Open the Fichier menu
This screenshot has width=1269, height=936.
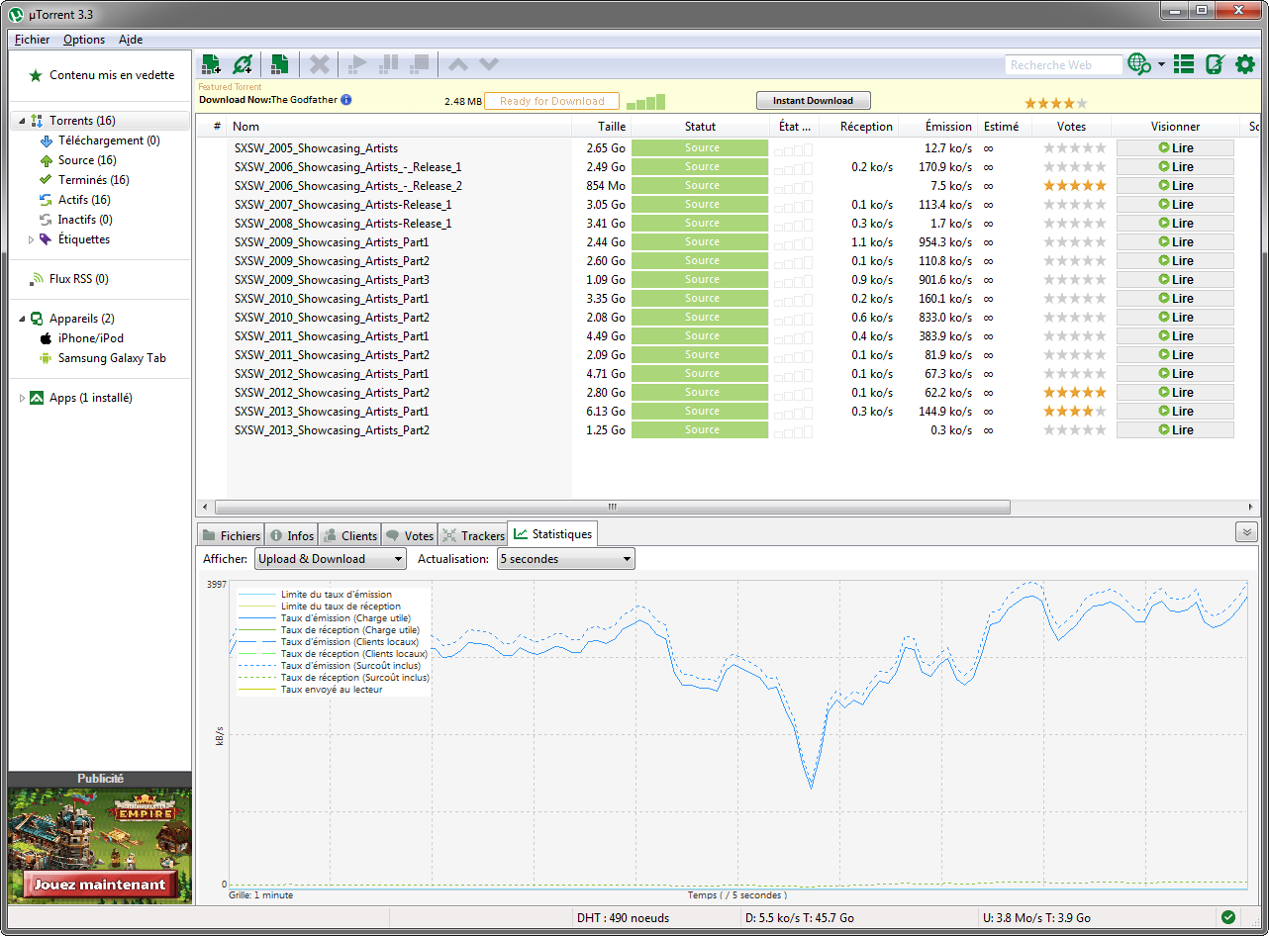(33, 40)
